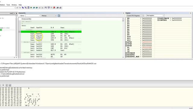The height and width of the screenshot is (109, 193).
Task: Select the BLT.N 0xe2 instruction row
Action: pyautogui.click(x=51, y=51)
